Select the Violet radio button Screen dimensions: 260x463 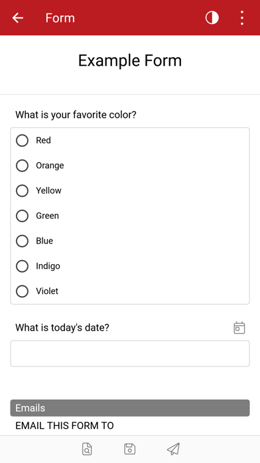click(22, 291)
